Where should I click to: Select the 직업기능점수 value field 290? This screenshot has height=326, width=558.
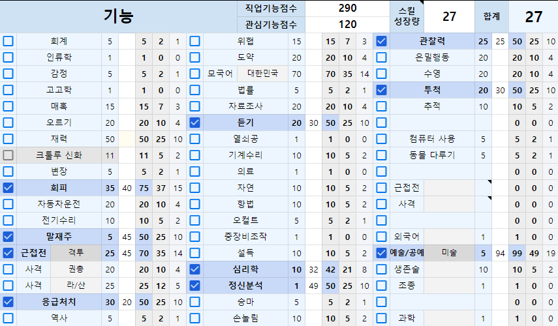click(x=348, y=8)
